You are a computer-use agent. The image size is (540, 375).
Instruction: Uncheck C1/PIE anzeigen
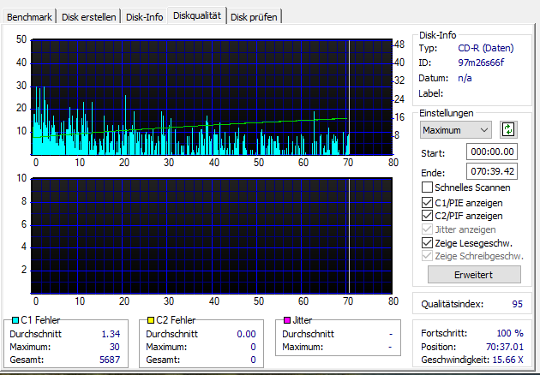[427, 203]
